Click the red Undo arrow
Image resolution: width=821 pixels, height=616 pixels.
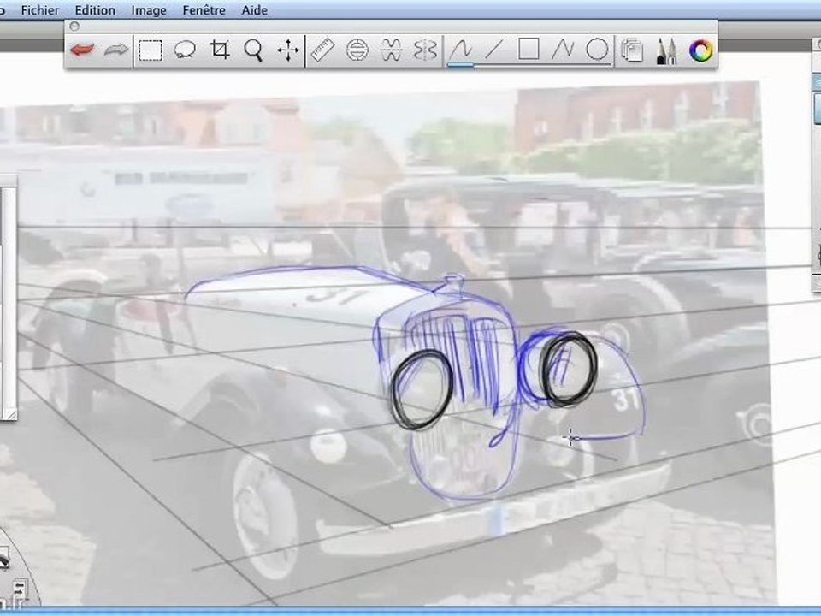82,50
